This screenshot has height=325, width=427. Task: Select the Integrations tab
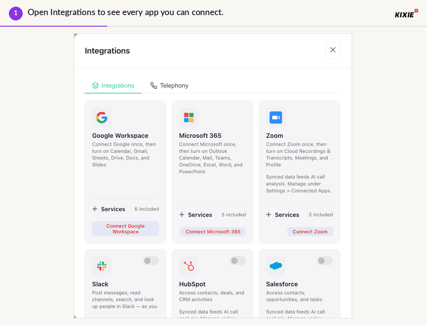[x=113, y=86]
